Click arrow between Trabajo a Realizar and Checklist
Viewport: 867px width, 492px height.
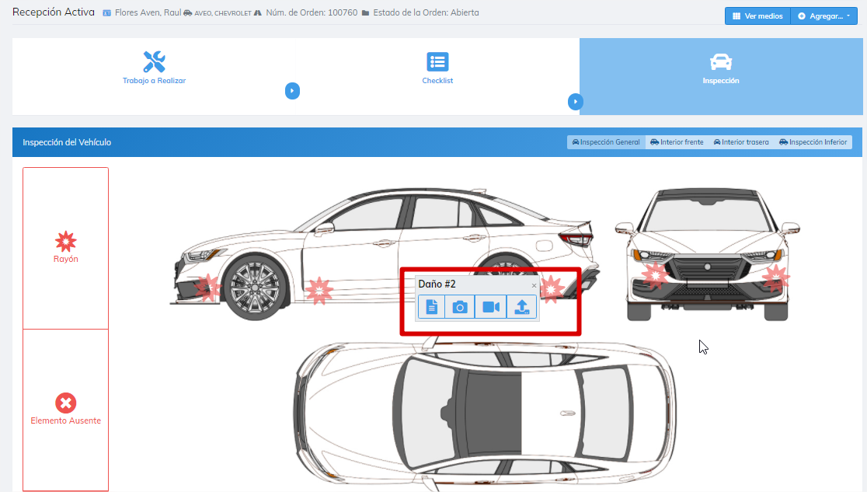292,91
